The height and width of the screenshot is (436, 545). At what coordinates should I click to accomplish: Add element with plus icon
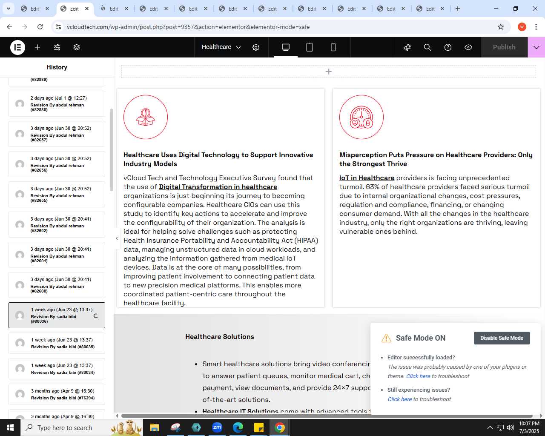click(x=37, y=47)
